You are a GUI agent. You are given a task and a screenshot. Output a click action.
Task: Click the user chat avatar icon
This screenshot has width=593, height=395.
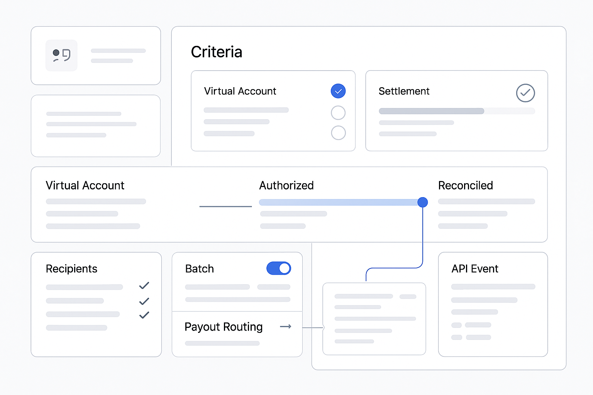pos(61,56)
